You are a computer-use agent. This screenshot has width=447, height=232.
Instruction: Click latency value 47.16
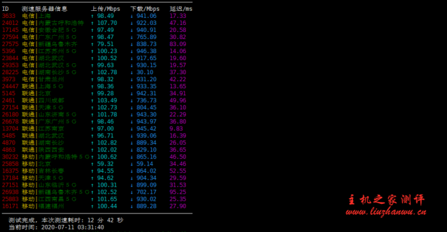[178, 23]
